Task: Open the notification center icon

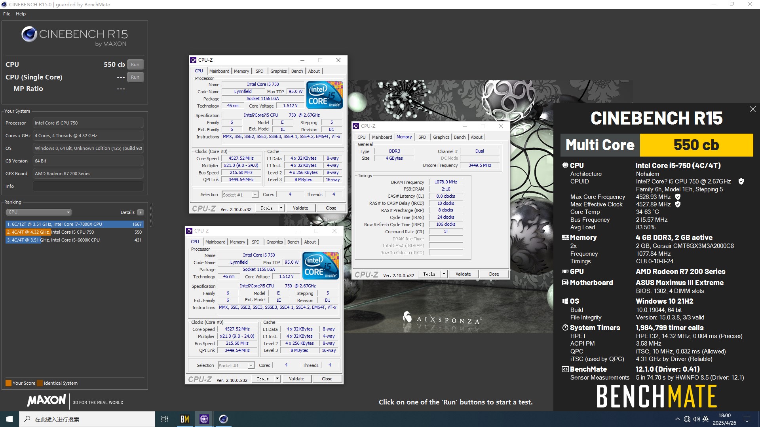Action: point(747,419)
